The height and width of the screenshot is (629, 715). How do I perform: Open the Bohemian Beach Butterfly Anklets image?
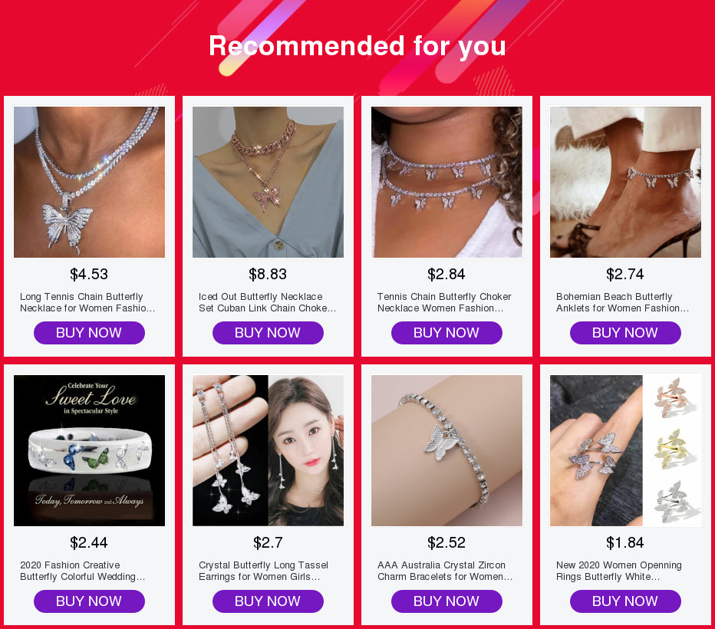click(626, 183)
